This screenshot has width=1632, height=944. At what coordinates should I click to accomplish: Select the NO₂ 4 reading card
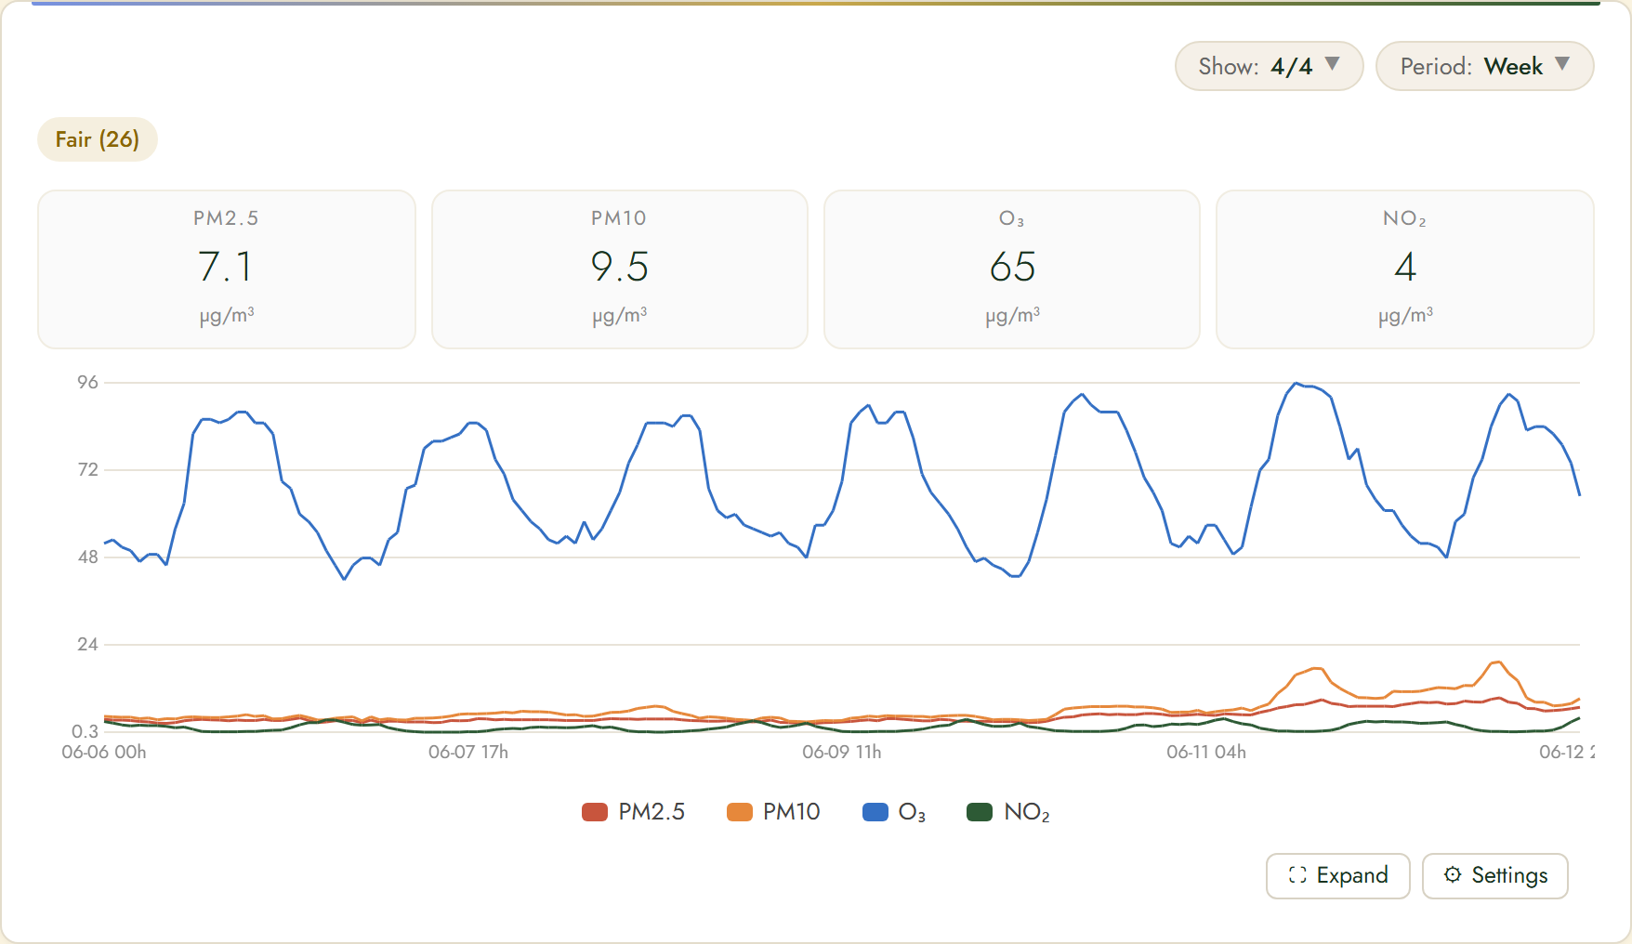pyautogui.click(x=1405, y=269)
